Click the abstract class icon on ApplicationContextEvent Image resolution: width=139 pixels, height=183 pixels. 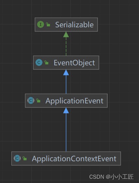(x=17, y=158)
